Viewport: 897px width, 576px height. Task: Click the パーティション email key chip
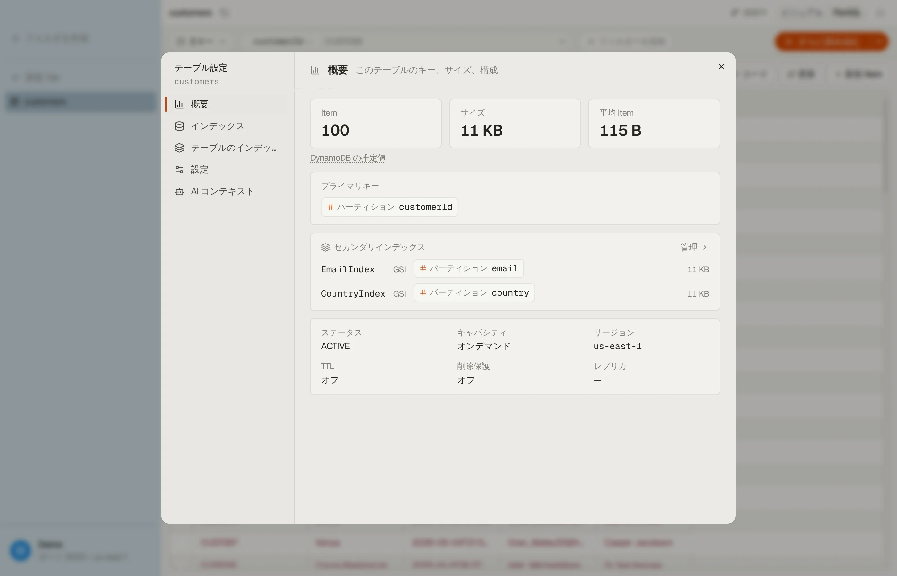tap(469, 268)
